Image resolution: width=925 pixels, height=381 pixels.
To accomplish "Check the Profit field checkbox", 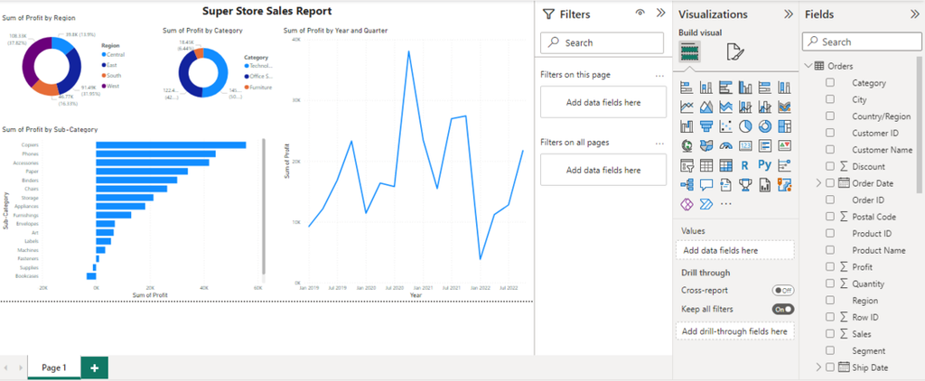I will point(829,267).
